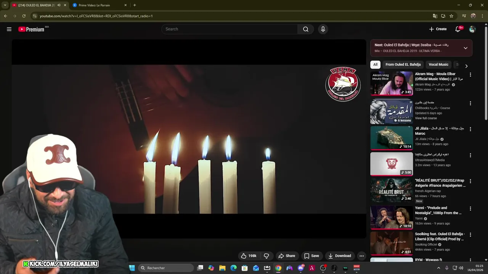Viewport: 488px width, 274px height.
Task: Open options for Jil Jilala video
Action: (x=470, y=129)
